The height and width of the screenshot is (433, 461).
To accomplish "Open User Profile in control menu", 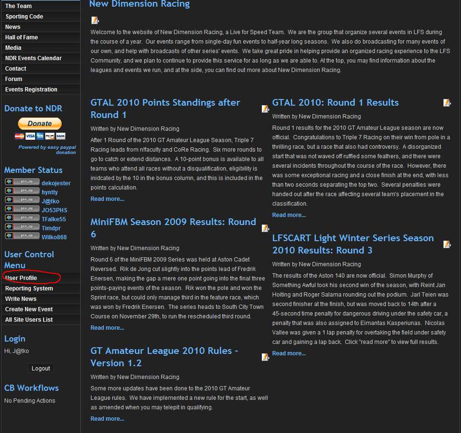I will click(41, 278).
